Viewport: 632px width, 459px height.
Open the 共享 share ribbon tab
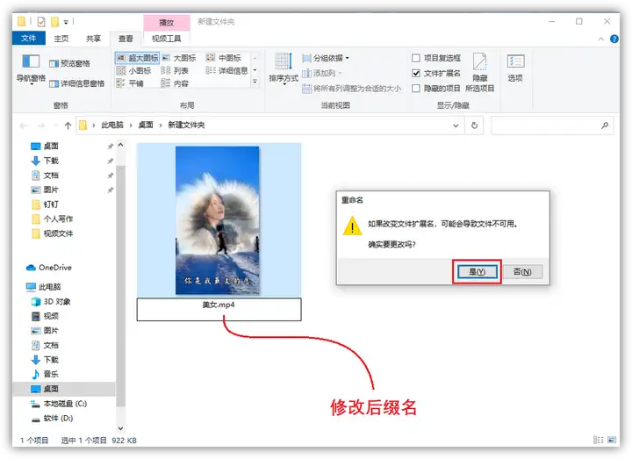pos(93,39)
